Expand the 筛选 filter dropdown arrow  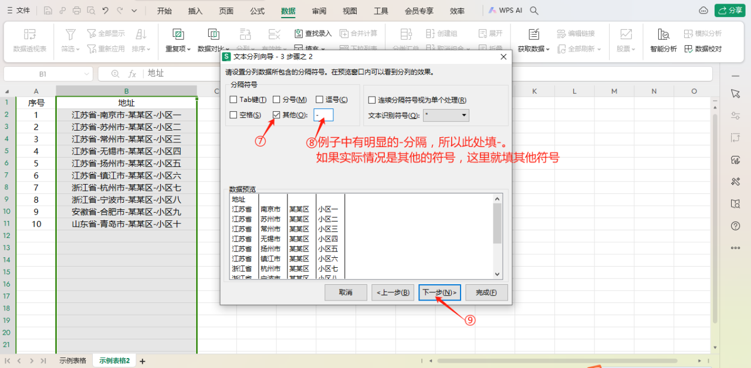click(78, 49)
